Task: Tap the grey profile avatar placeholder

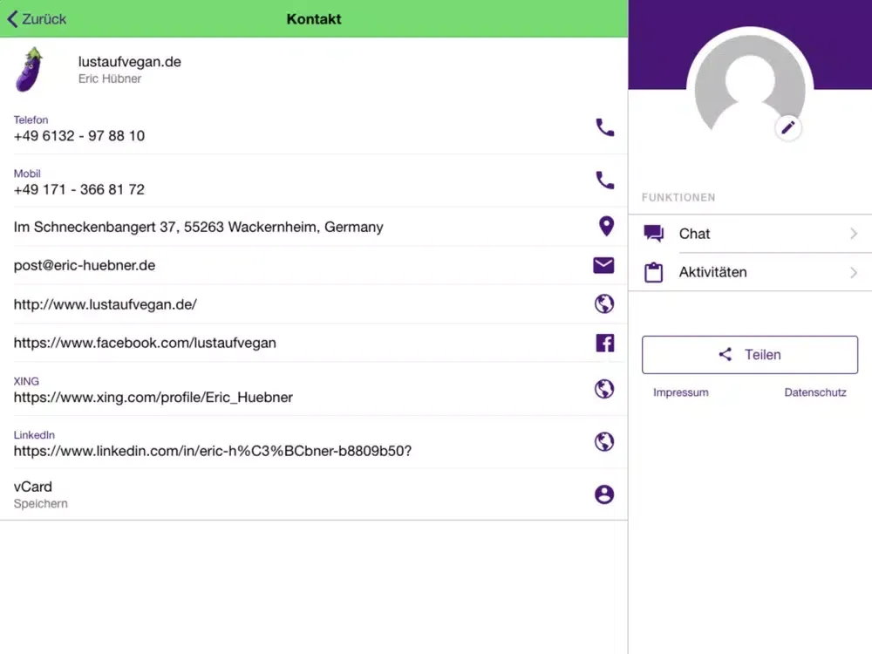Action: 750,84
